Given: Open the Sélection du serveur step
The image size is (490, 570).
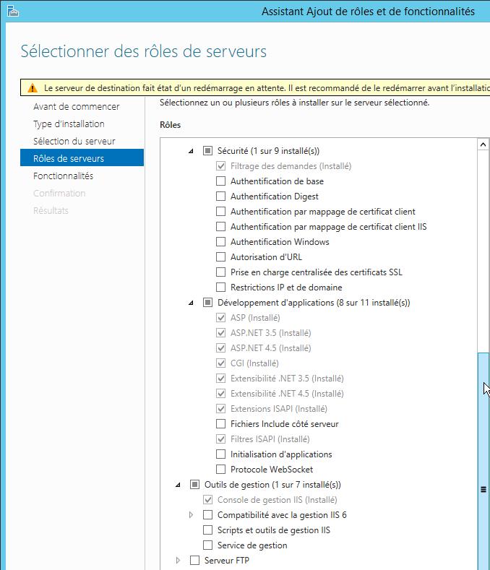Looking at the screenshot, I should (74, 141).
